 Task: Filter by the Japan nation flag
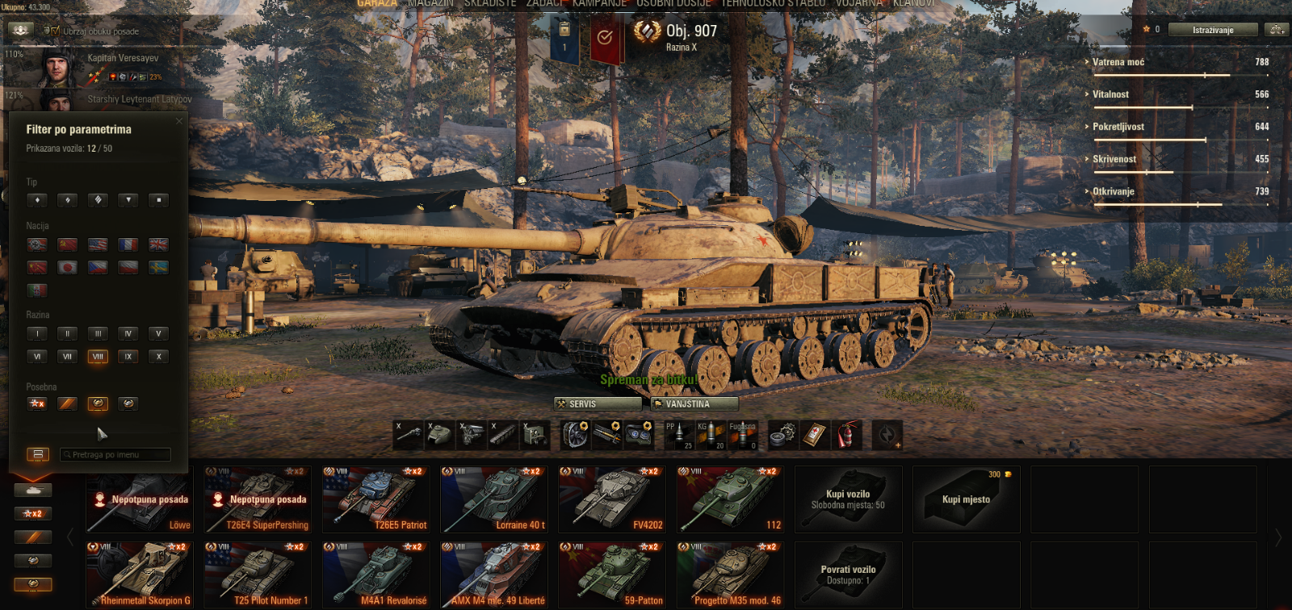click(x=68, y=267)
